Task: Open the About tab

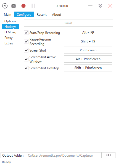Action: [x=57, y=15]
